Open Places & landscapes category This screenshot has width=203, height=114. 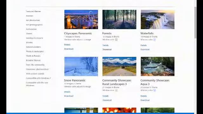[x=35, y=51]
